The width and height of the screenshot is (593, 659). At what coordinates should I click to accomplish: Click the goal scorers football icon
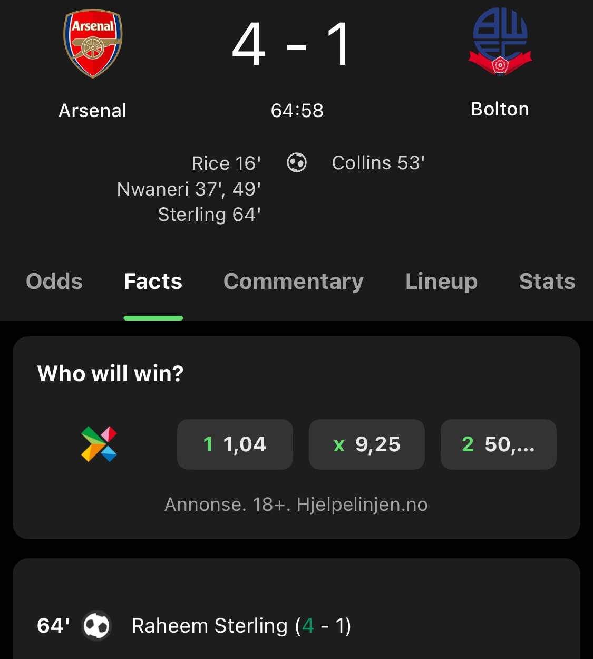297,163
